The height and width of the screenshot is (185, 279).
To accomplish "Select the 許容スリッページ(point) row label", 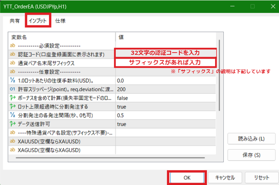I will 65,90.
